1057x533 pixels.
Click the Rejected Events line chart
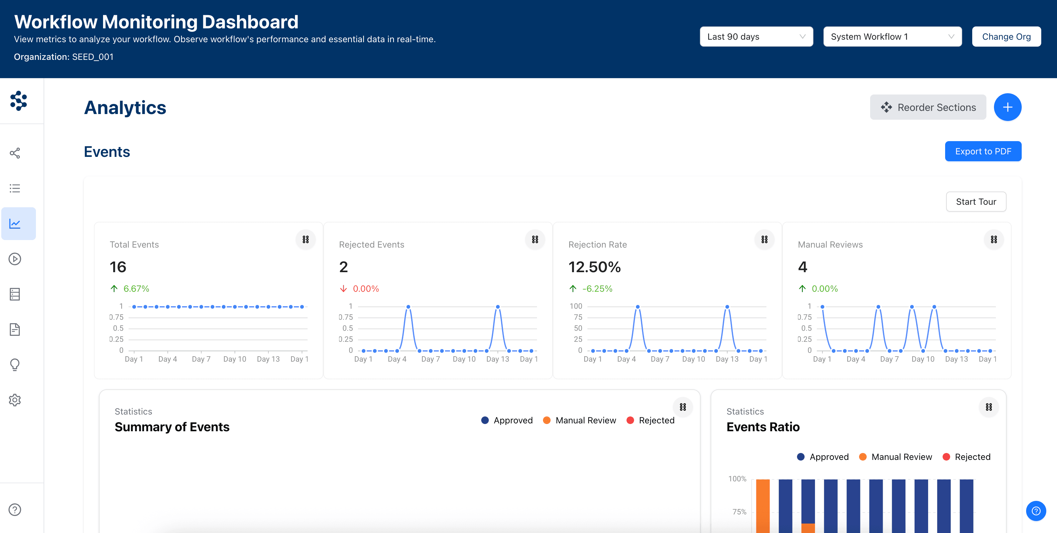(x=438, y=333)
